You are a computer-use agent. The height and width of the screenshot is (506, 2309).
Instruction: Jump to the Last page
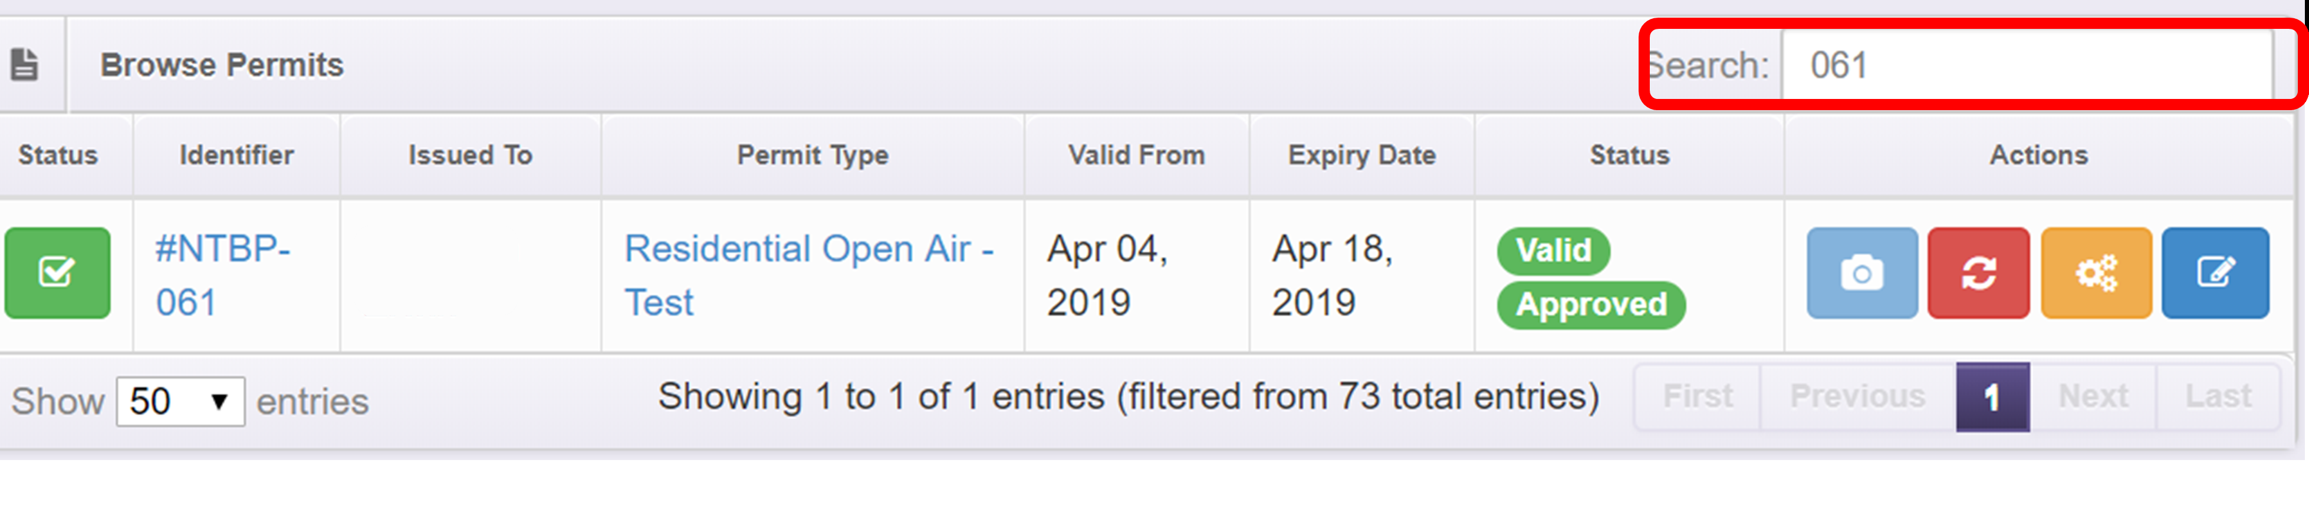tap(2218, 396)
